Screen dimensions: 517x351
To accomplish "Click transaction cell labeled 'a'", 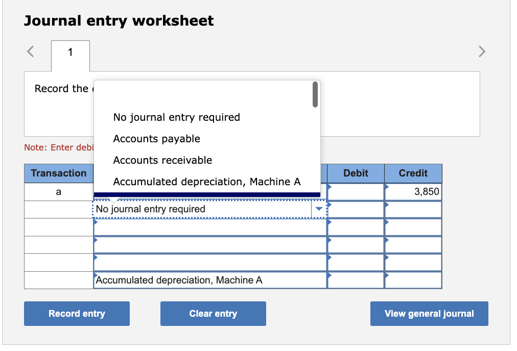I will [x=59, y=192].
